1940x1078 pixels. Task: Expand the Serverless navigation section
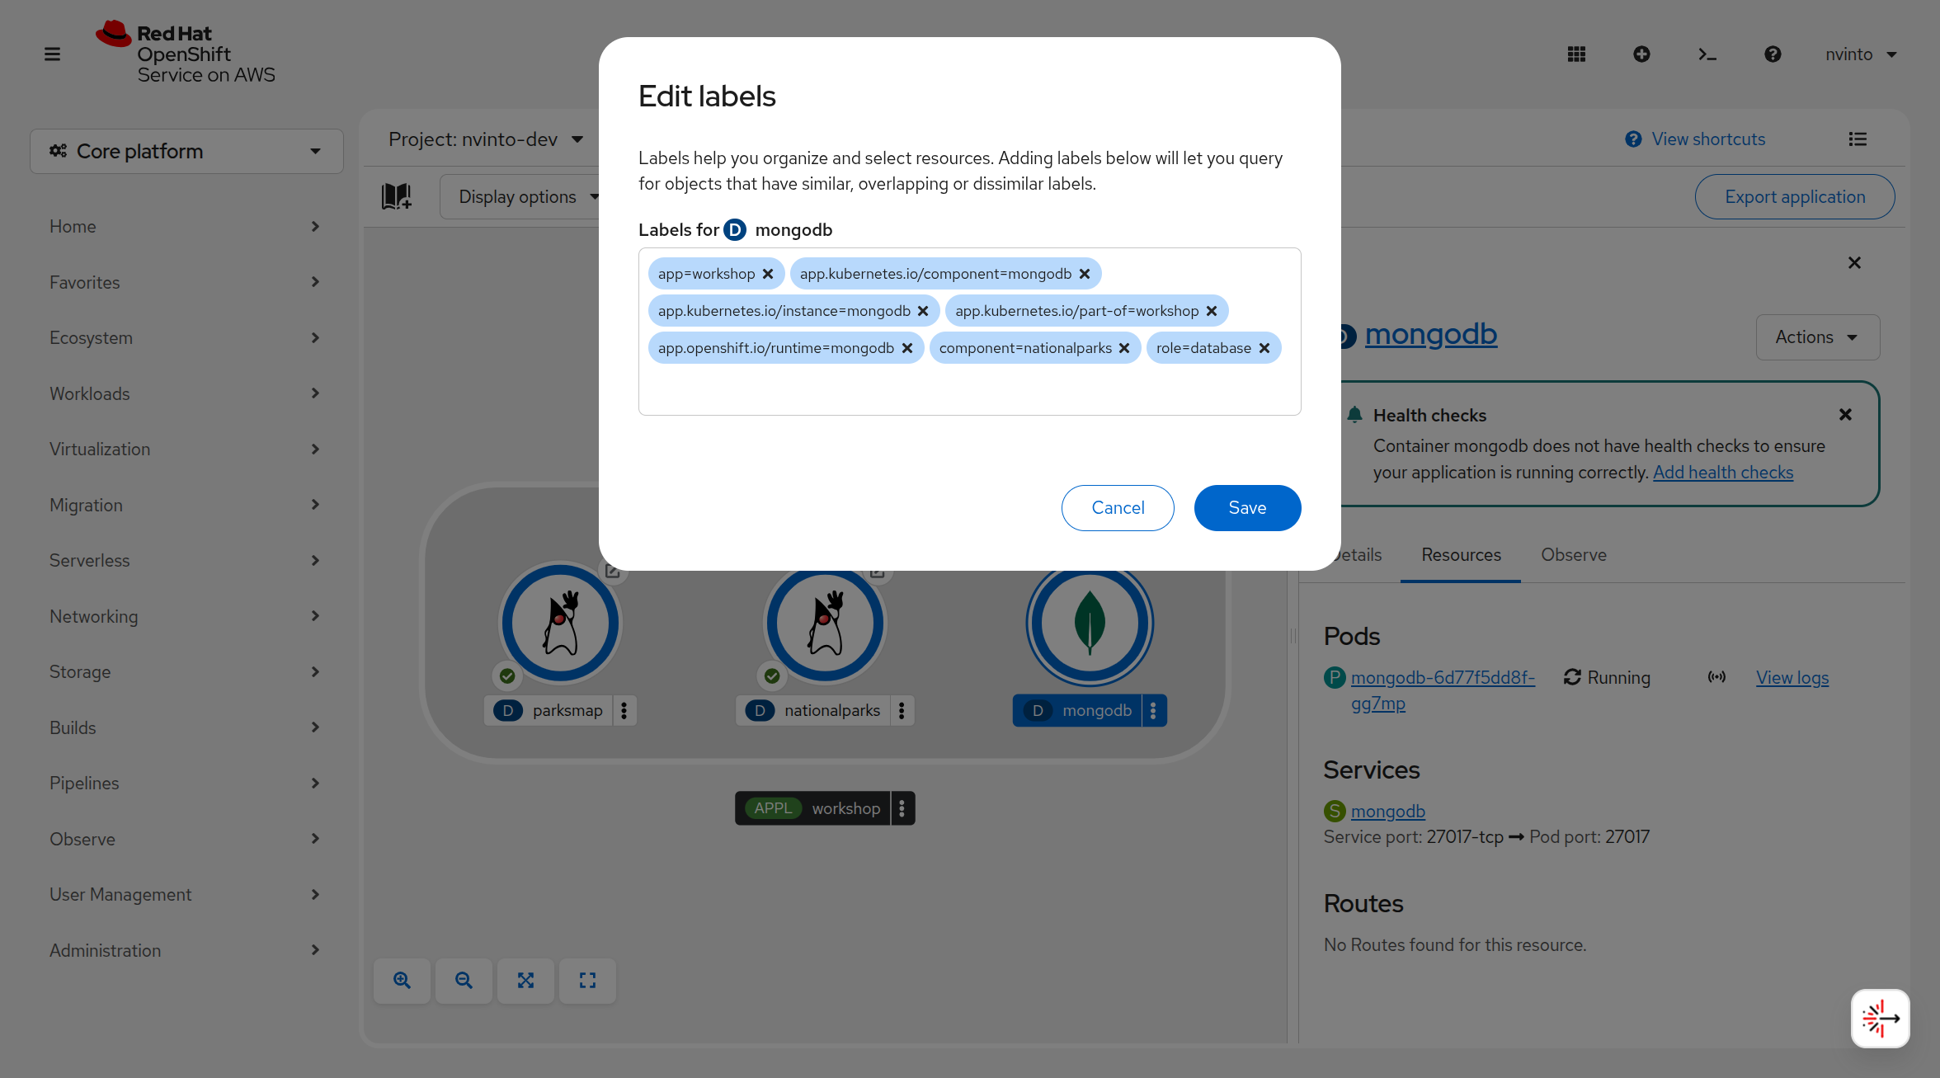pyautogui.click(x=185, y=560)
